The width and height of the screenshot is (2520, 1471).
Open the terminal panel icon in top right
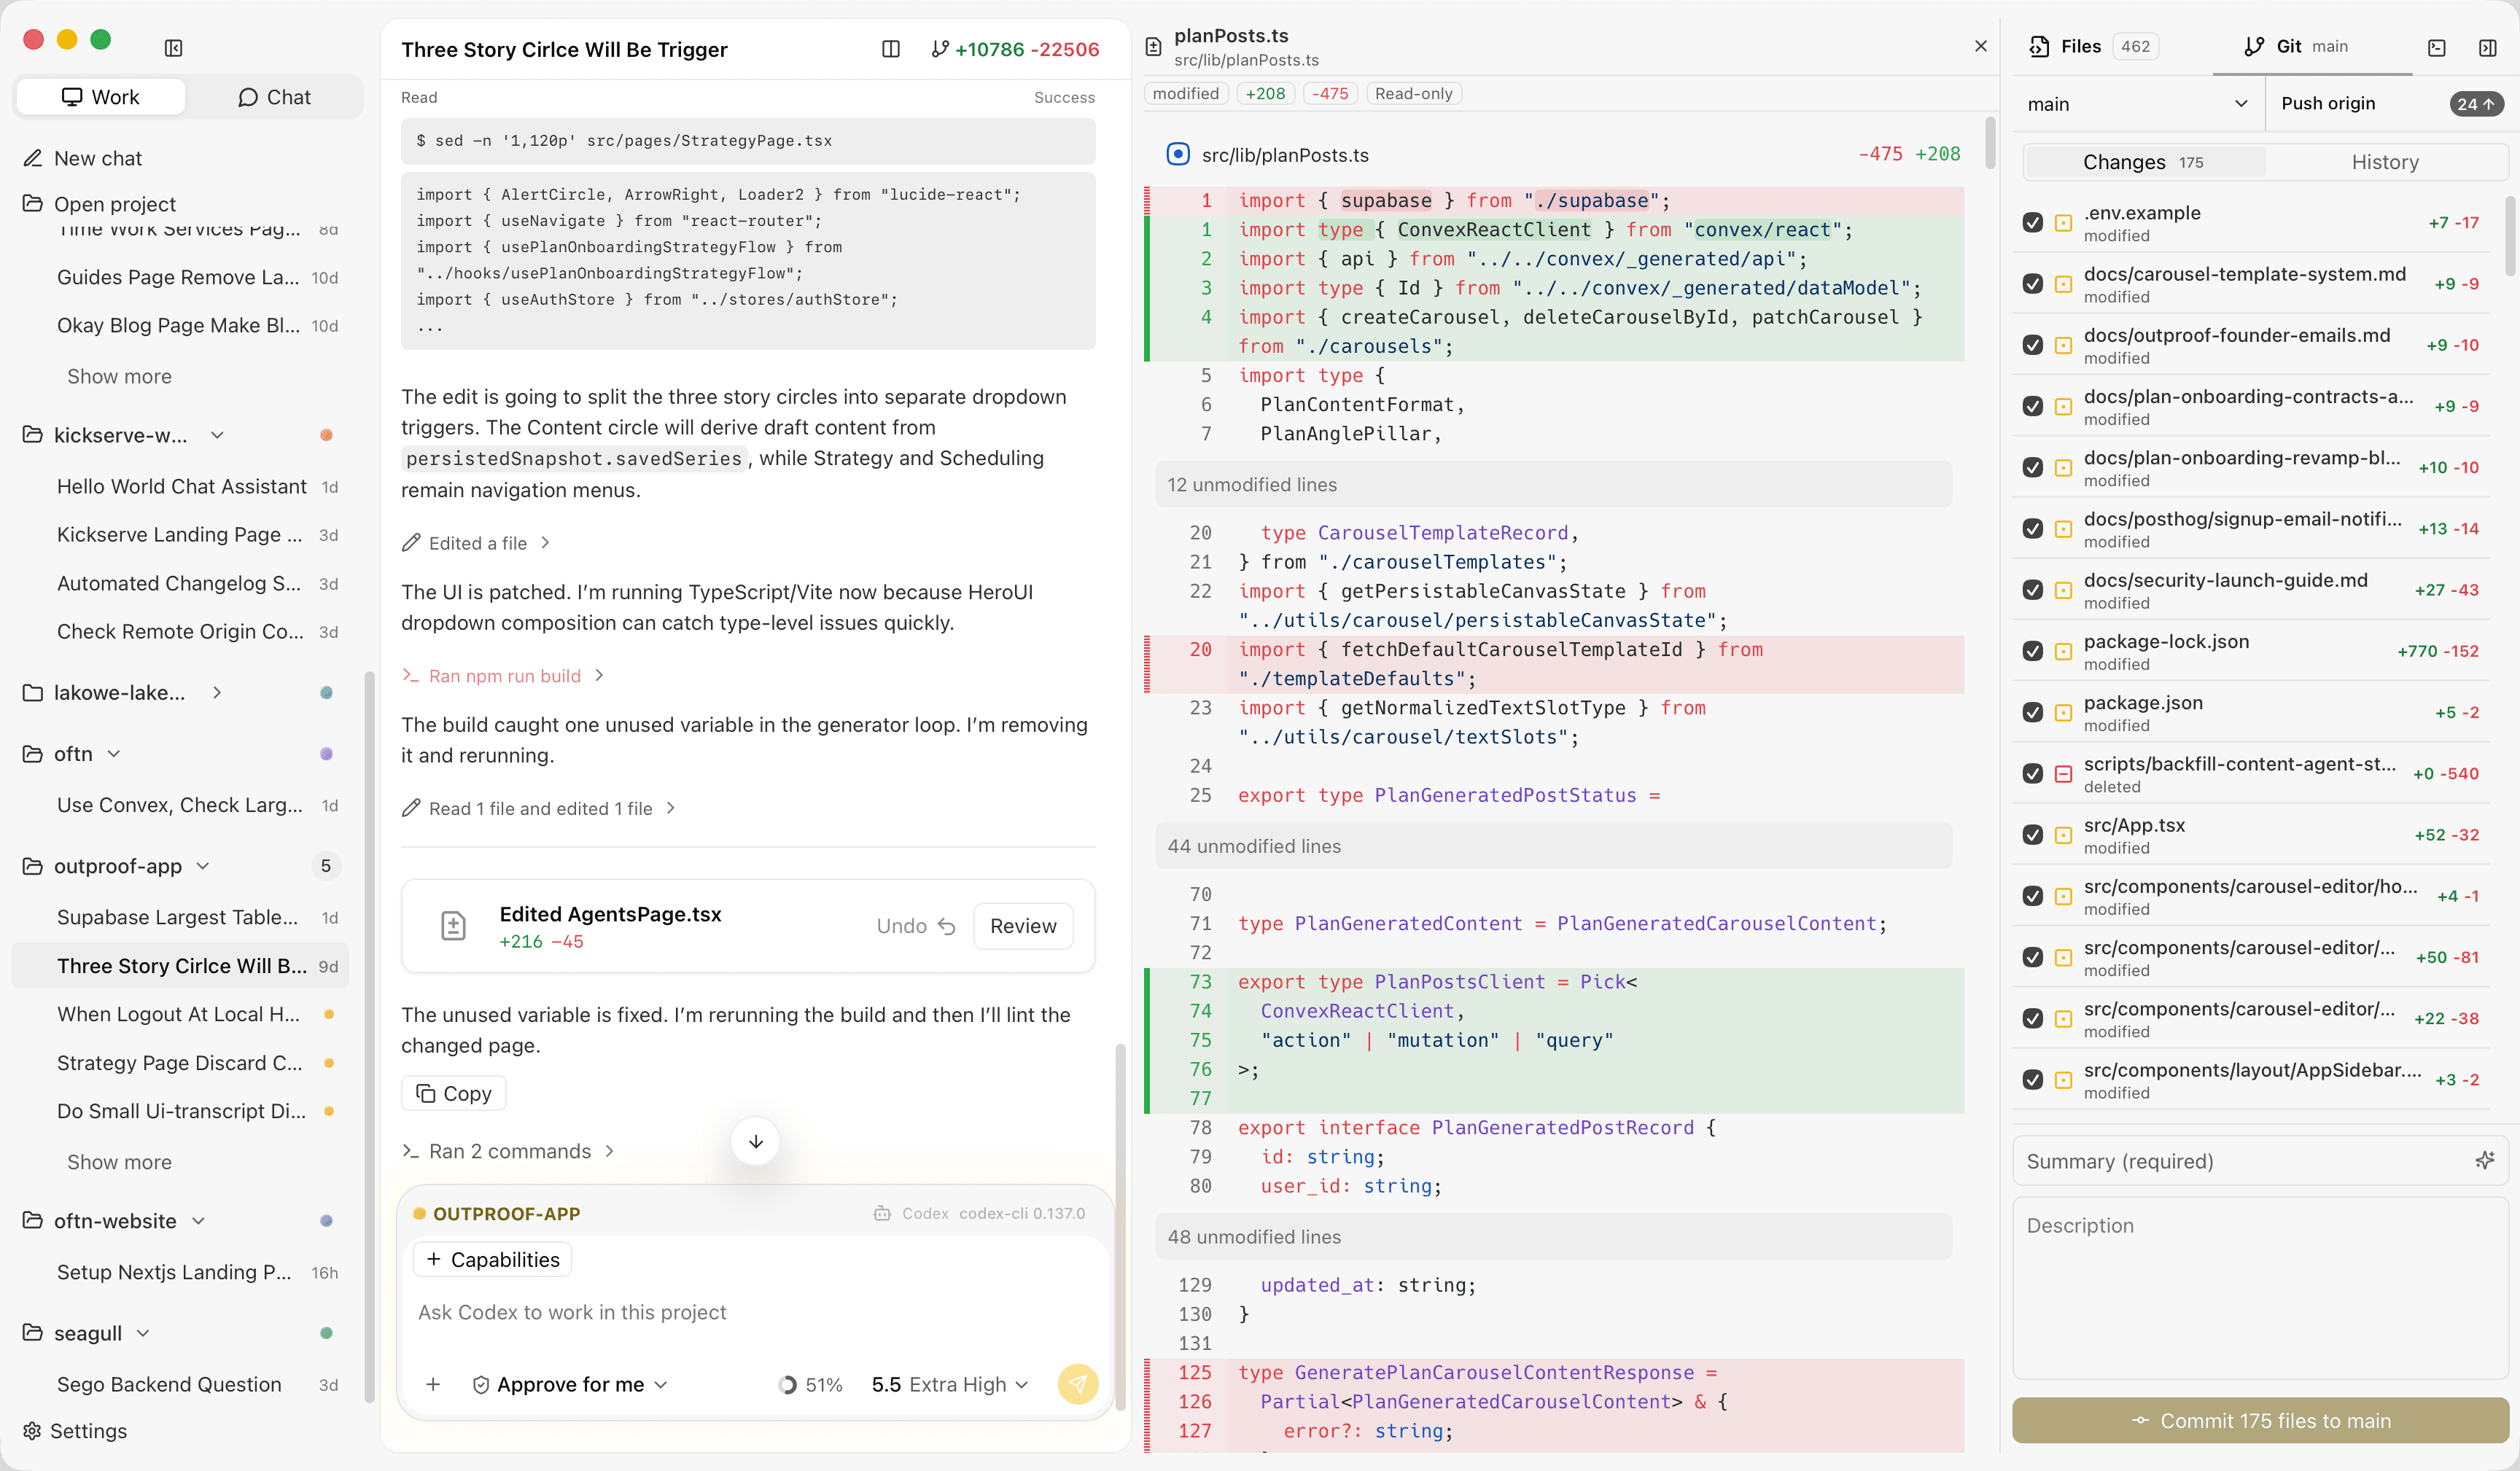pos(2437,47)
